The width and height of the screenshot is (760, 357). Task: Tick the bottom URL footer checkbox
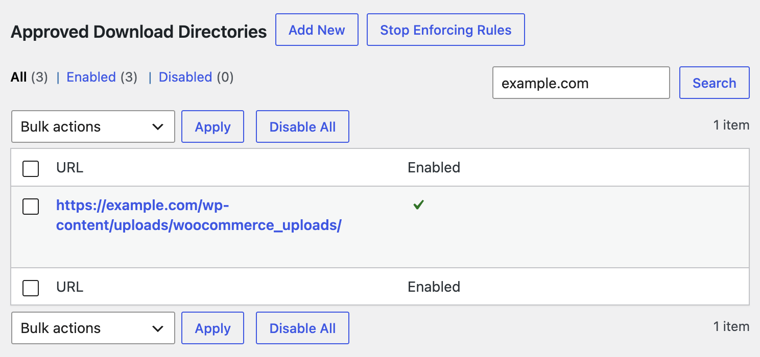(x=31, y=288)
